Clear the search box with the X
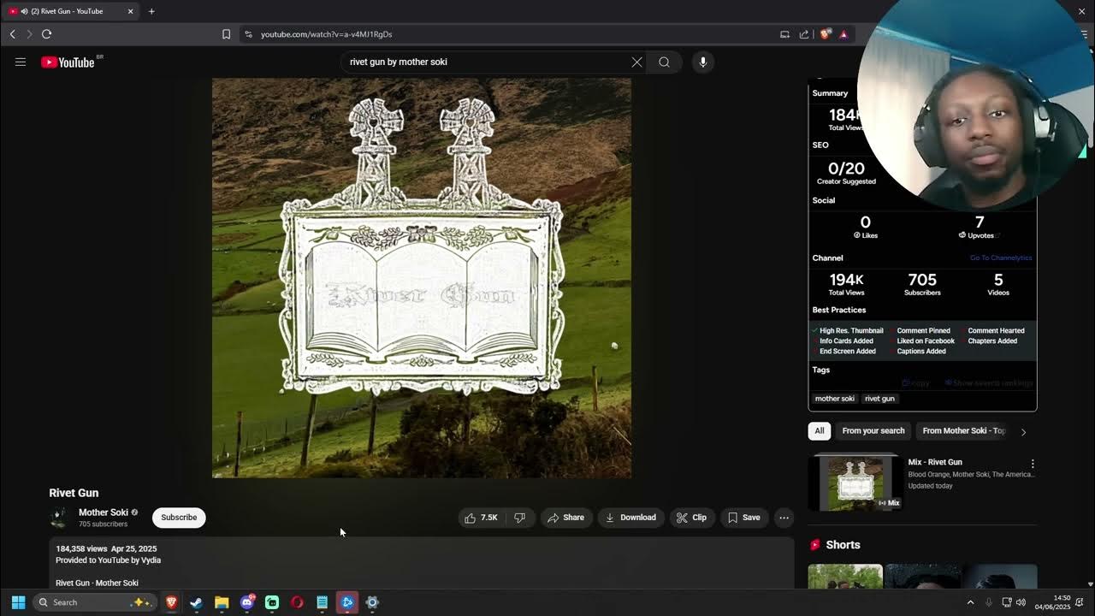The image size is (1095, 616). (636, 62)
